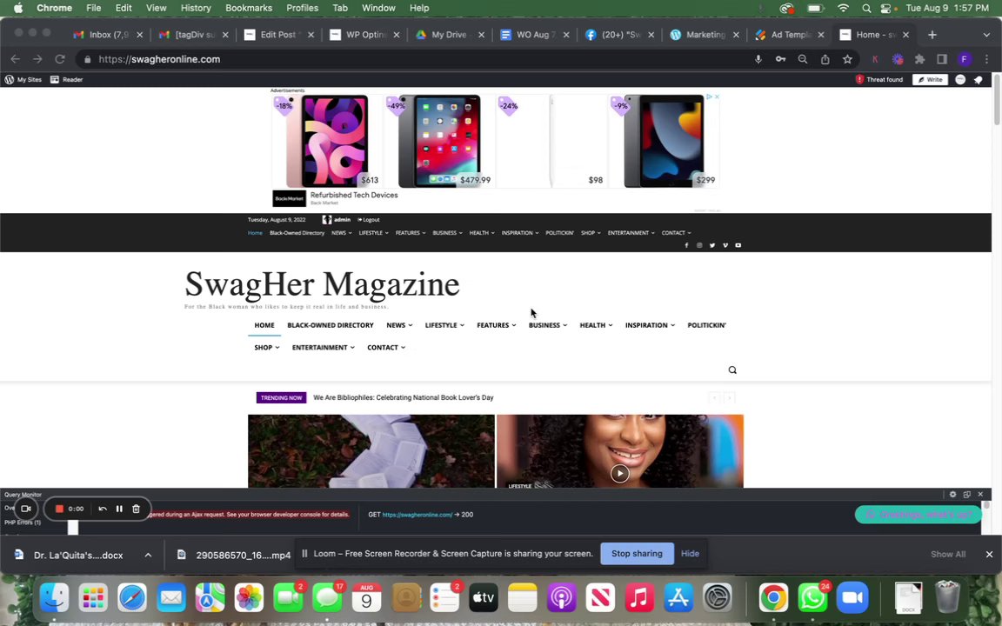Toggle Loom camera bubble icon
The width and height of the screenshot is (1002, 626).
pos(26,509)
